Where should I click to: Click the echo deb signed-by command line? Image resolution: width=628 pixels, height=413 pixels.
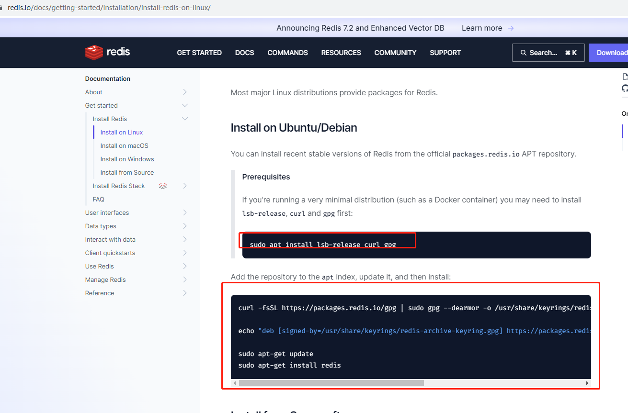coord(414,331)
